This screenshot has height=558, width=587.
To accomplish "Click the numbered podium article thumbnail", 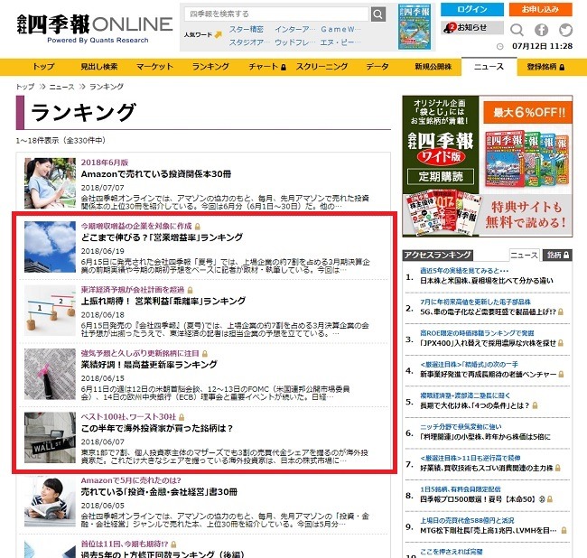I will tap(50, 311).
